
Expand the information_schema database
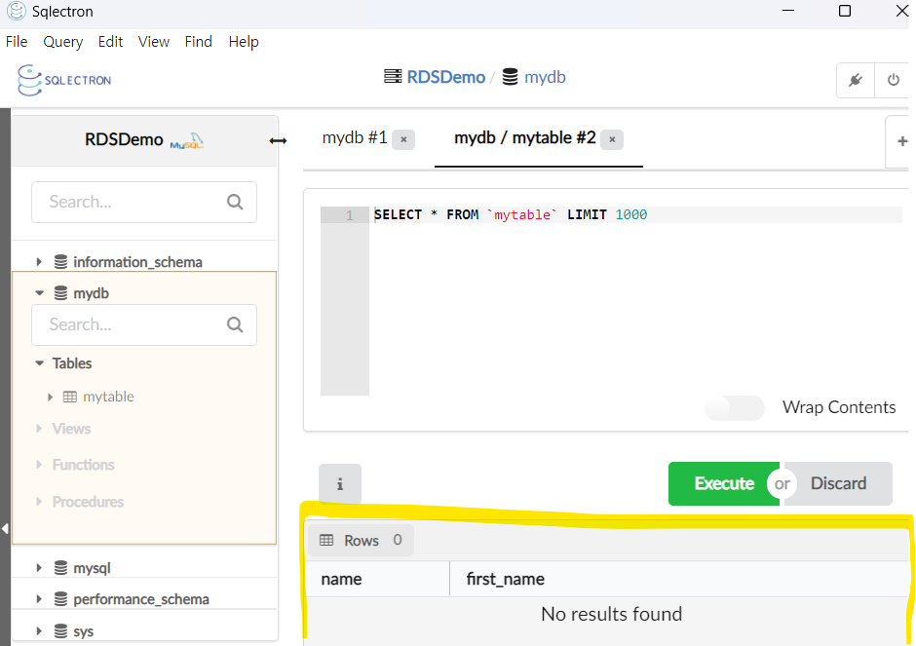point(39,262)
